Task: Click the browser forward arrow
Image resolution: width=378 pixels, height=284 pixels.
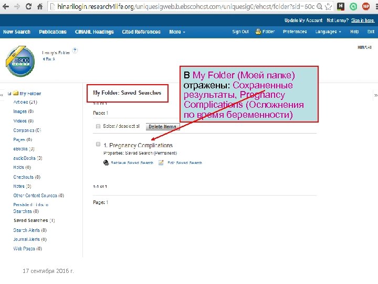Action: pos(17,6)
